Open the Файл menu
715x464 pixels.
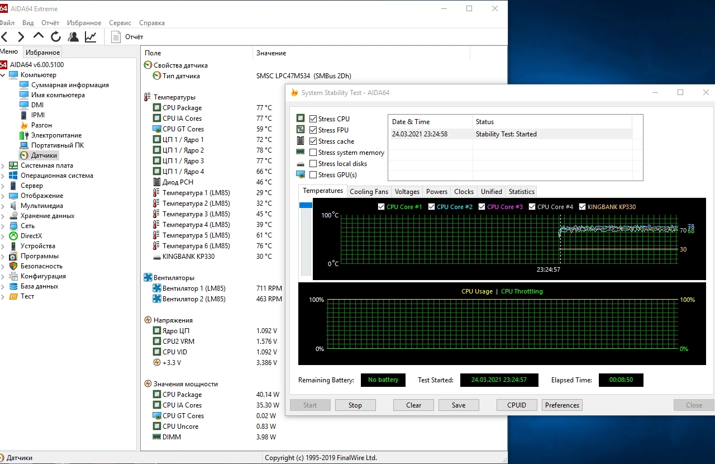pyautogui.click(x=7, y=23)
